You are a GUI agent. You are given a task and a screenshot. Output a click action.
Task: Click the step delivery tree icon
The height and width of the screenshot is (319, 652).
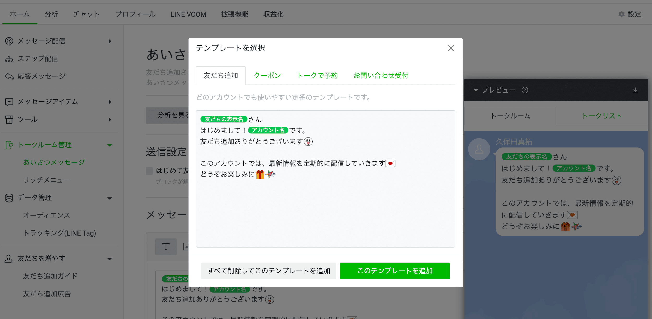click(9, 59)
